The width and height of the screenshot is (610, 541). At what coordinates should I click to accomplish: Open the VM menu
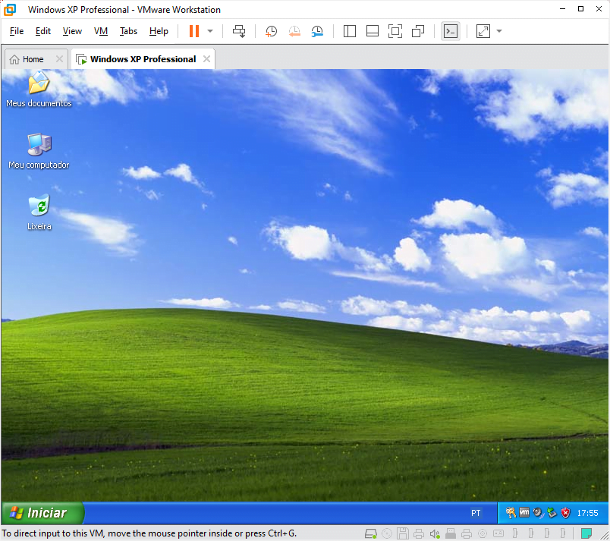(x=101, y=31)
